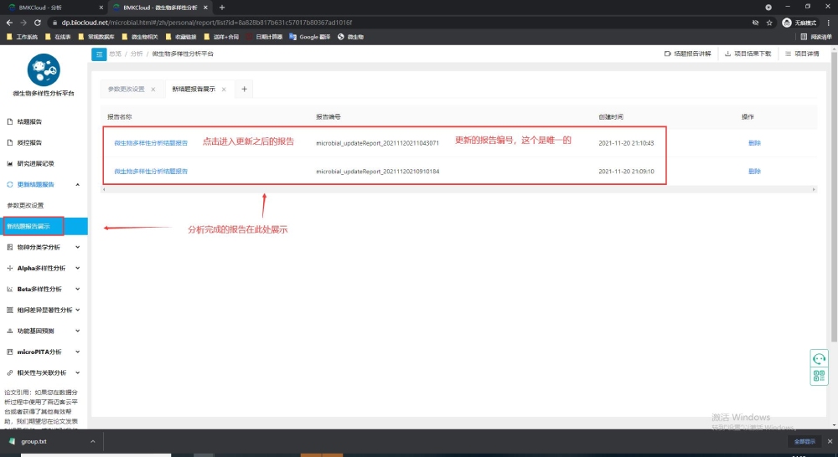The height and width of the screenshot is (457, 838).
Task: Toggle the sidebar with the blue hamburger button
Action: [x=99, y=54]
